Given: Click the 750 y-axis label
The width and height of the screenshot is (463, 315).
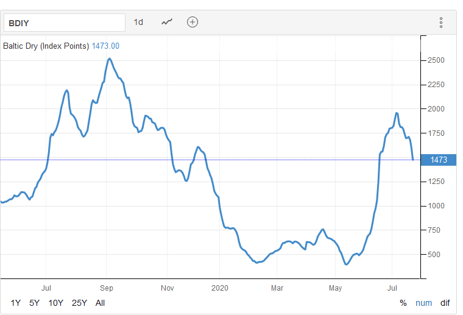Looking at the screenshot, I should [x=434, y=230].
